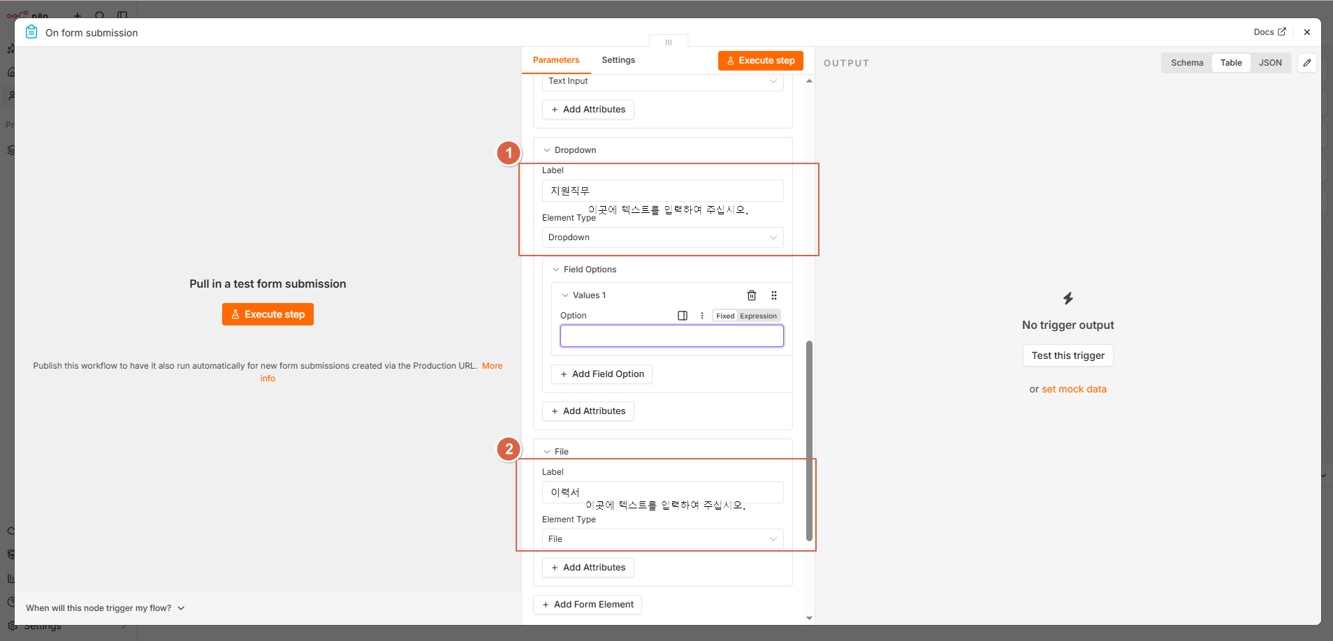
Task: Open the Parameters tab
Action: point(556,60)
